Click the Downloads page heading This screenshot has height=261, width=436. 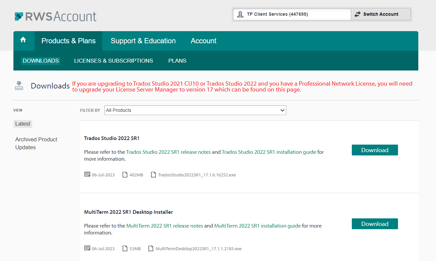point(50,86)
